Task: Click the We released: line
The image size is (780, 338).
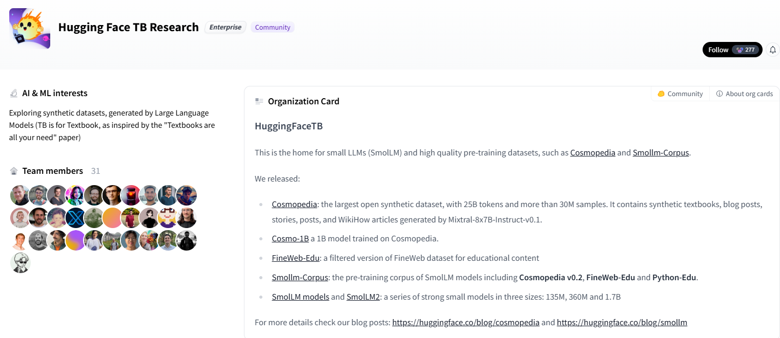Action: (277, 178)
